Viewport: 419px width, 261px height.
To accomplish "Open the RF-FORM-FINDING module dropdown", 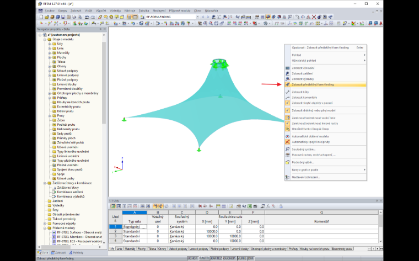I will (x=198, y=17).
